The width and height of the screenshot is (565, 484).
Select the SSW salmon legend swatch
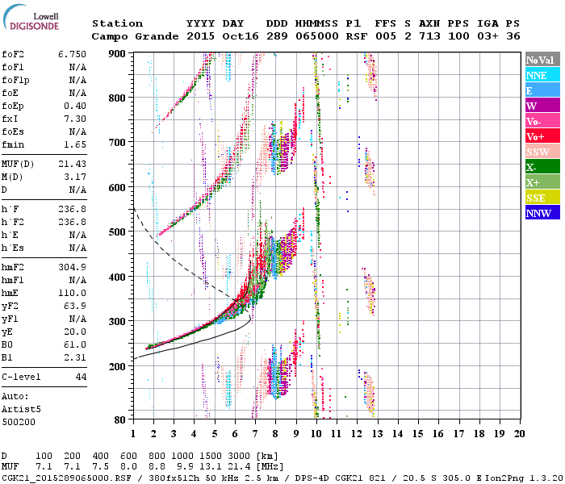pyautogui.click(x=542, y=152)
